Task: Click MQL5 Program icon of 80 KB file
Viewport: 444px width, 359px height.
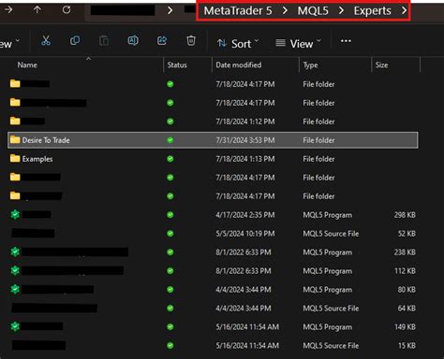Action: coord(15,289)
